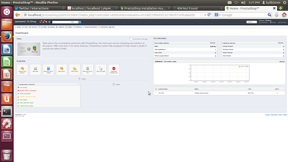Screen dimensions: 288x162
Task: Click the PrestaShop admin search field
Action: 61,22
